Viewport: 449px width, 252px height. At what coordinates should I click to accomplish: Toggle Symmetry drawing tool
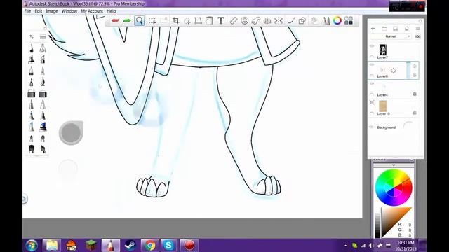[x=279, y=20]
